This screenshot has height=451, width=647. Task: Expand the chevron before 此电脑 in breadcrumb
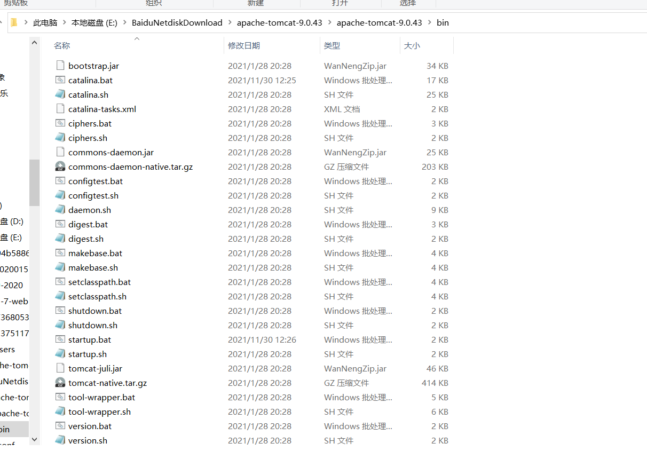pyautogui.click(x=26, y=22)
